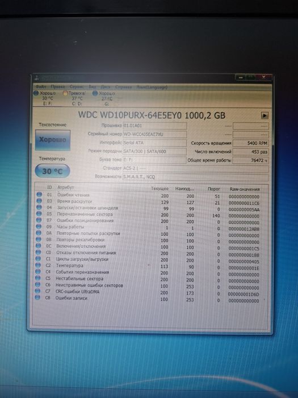298x398 pixels.
Task: Select the G: disk tab at 27 °C
Action: point(104,98)
